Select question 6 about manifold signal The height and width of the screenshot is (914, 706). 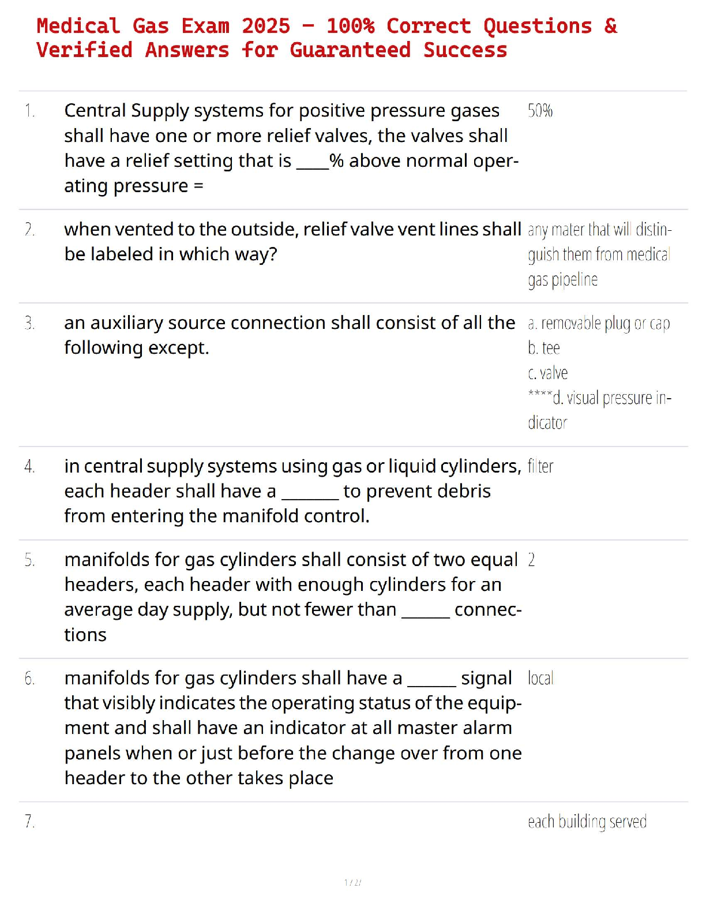[x=293, y=728]
